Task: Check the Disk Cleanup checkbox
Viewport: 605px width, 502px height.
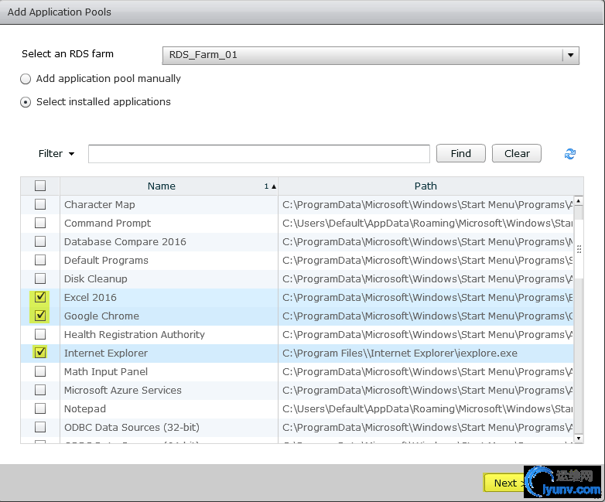Action: 40,278
